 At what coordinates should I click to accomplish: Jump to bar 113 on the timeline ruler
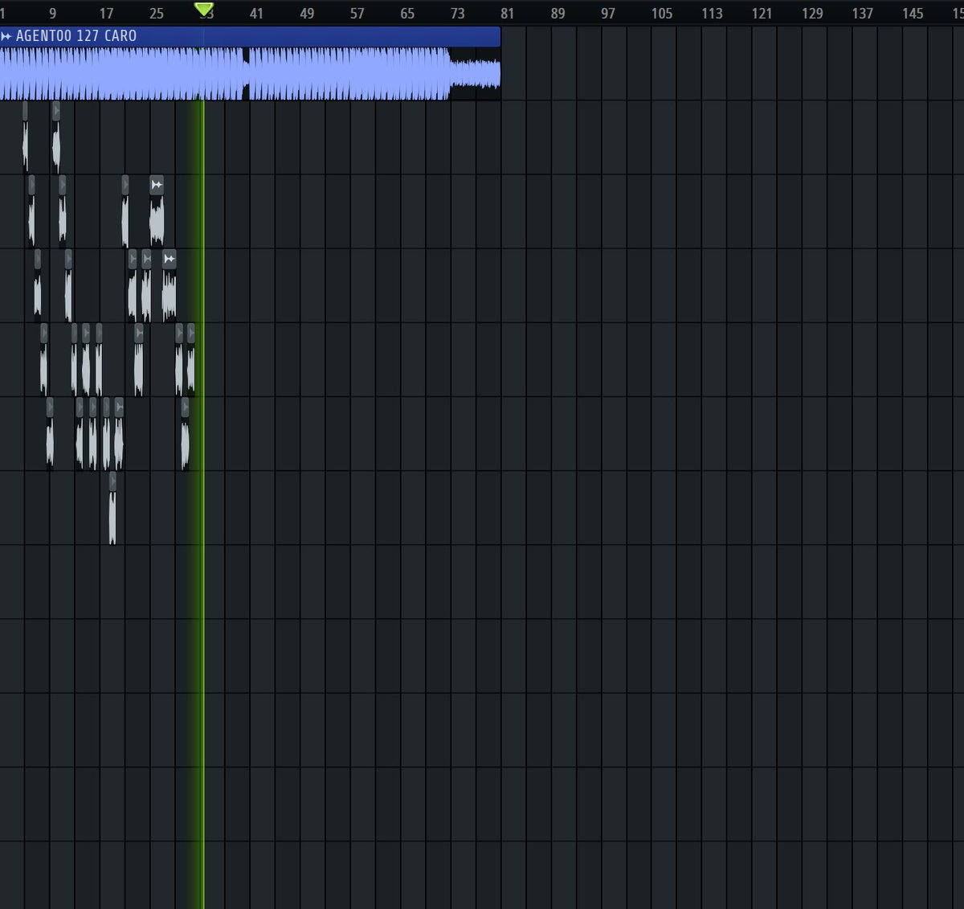point(712,14)
